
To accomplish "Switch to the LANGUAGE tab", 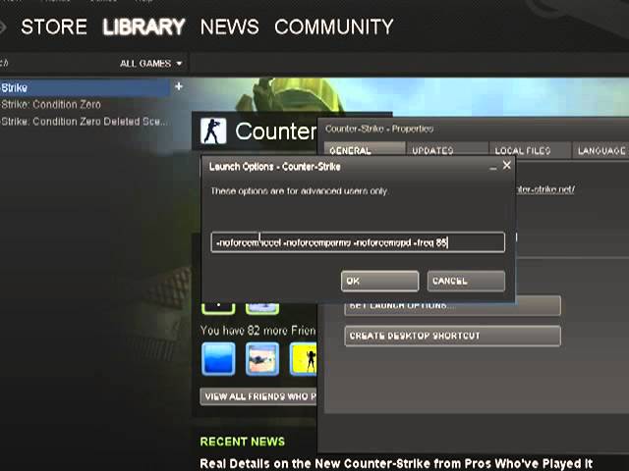I will point(600,150).
